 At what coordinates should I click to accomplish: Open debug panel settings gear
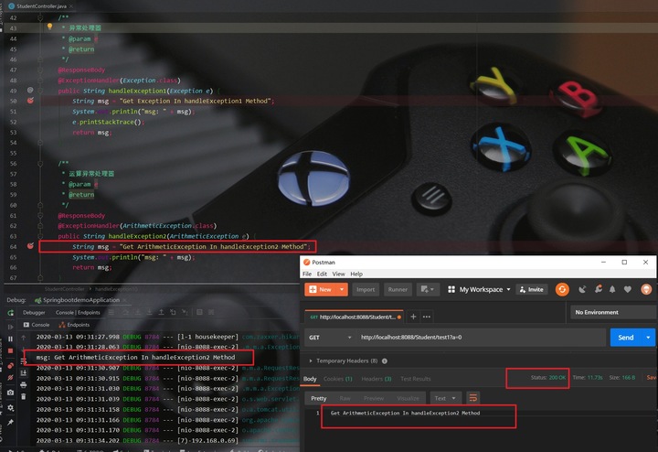point(11,407)
